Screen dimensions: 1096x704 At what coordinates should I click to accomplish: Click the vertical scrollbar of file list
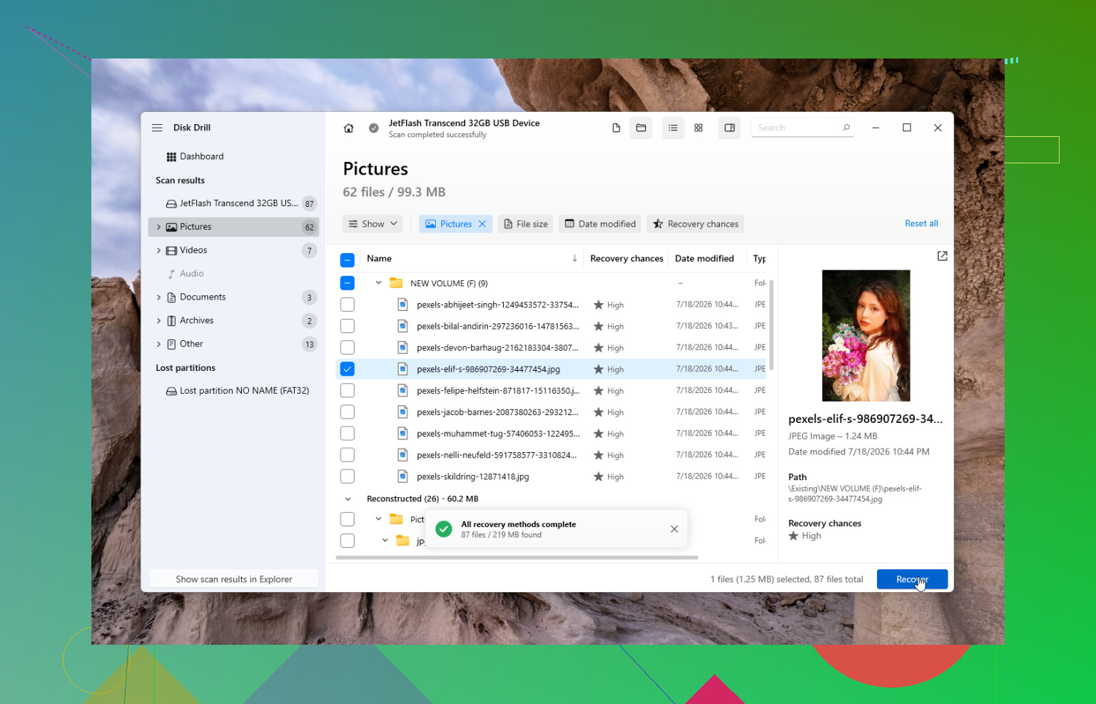pos(771,325)
